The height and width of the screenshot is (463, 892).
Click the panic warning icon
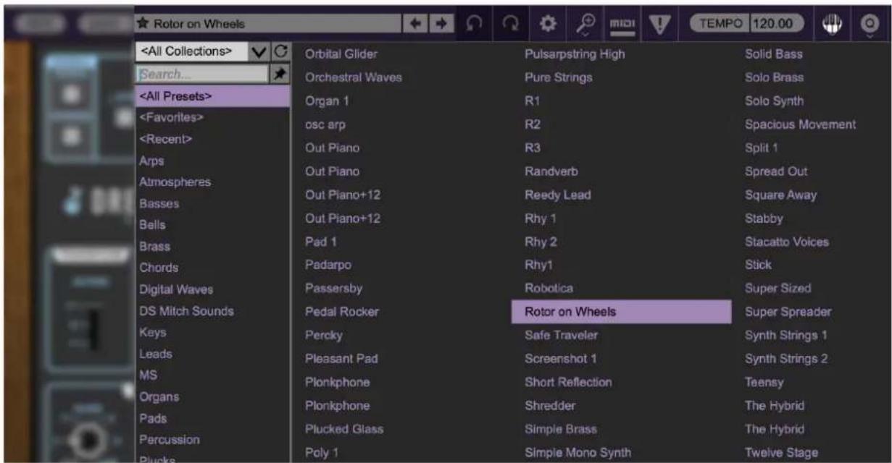659,24
